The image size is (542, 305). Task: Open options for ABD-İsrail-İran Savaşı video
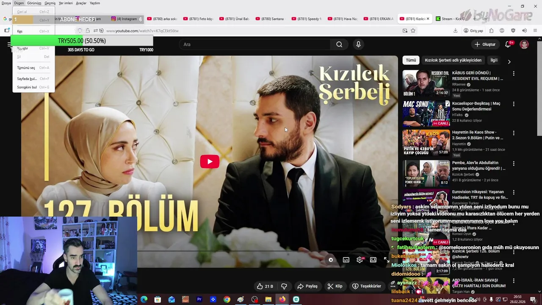(x=514, y=281)
